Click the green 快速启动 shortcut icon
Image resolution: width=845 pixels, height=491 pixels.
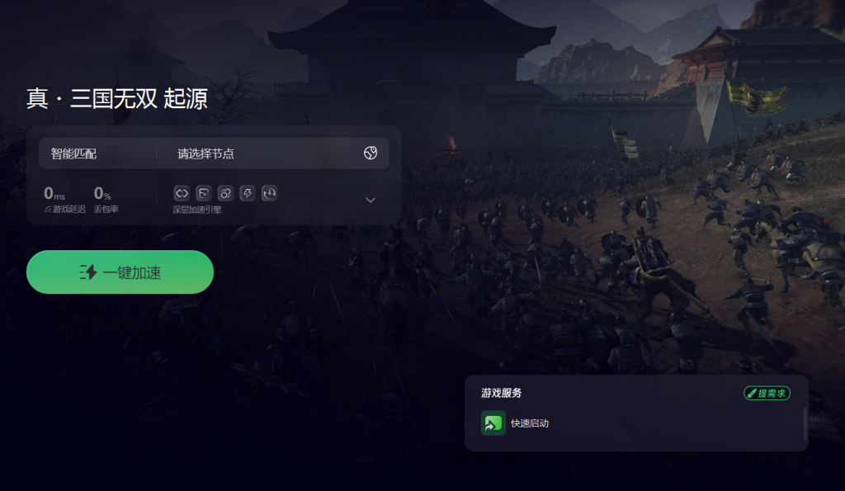click(x=493, y=423)
